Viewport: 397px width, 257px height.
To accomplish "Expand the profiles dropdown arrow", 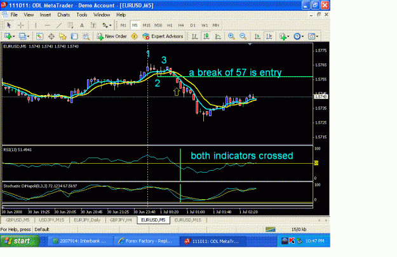I will (x=28, y=36).
